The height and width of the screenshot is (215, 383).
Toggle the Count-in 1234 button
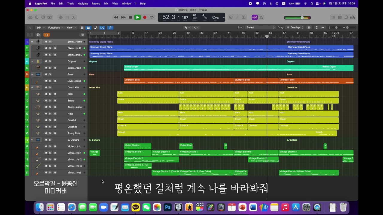255,17
